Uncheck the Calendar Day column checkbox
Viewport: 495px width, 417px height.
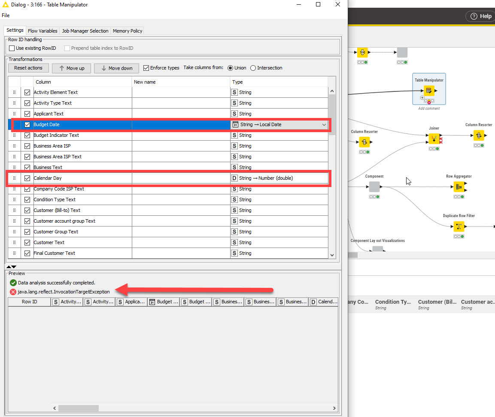tap(27, 178)
